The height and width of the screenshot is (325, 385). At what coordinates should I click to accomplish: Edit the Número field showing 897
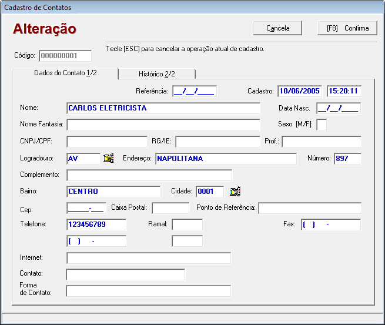click(347, 159)
